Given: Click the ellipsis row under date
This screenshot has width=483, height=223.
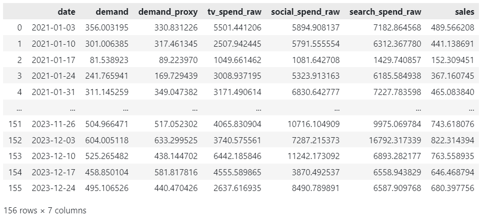Looking at the screenshot, I should (x=72, y=108).
